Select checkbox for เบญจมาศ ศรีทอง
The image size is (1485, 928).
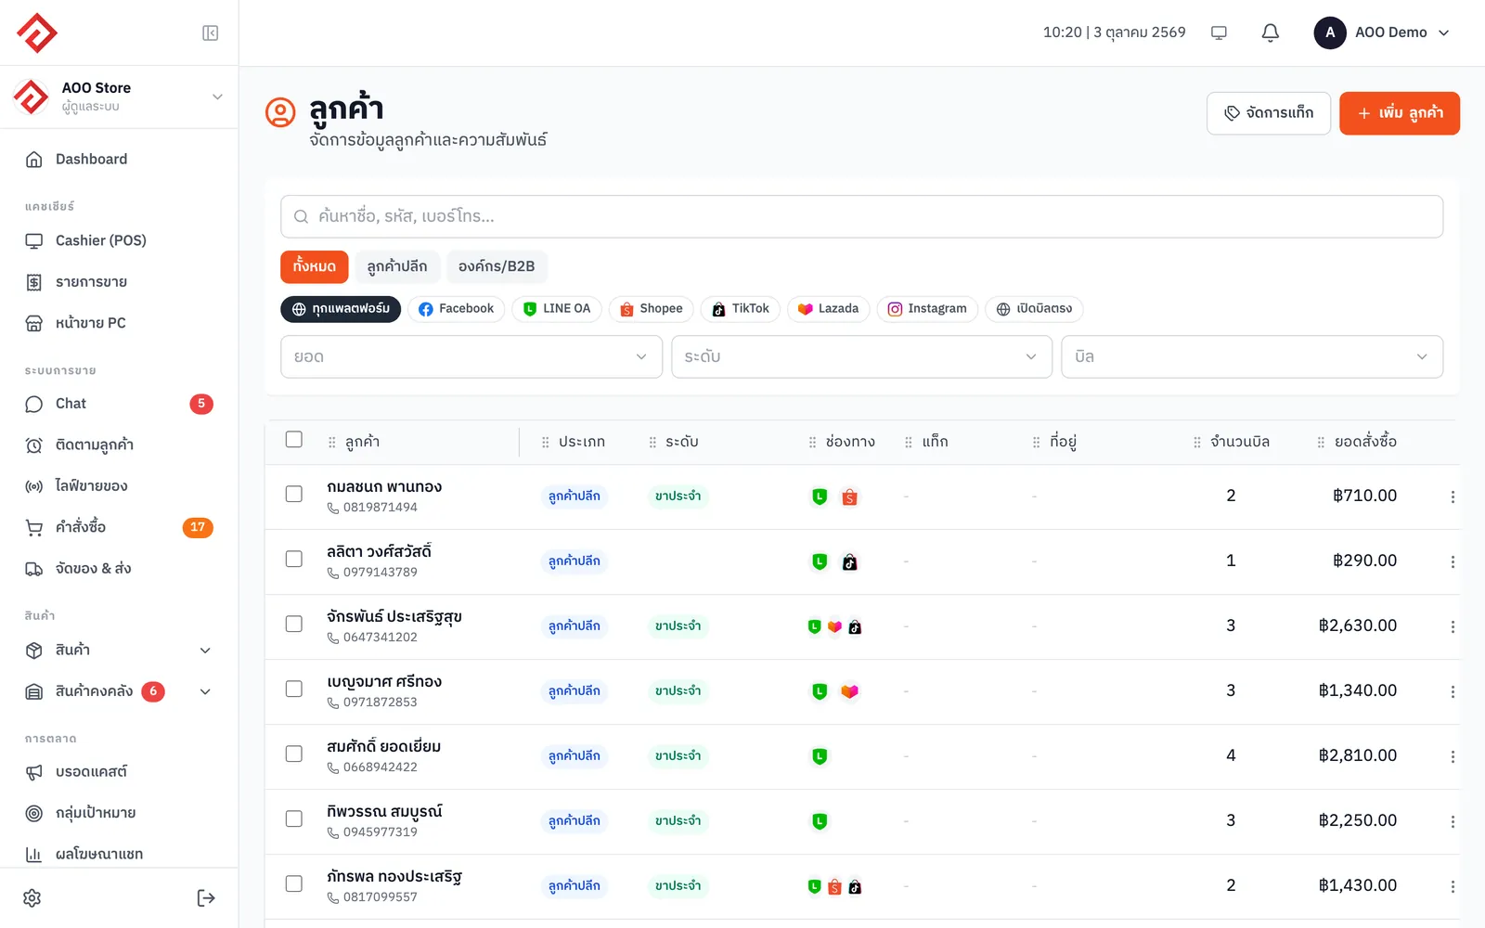(x=294, y=690)
